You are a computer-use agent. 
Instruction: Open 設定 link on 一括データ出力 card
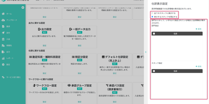(x=80, y=46)
